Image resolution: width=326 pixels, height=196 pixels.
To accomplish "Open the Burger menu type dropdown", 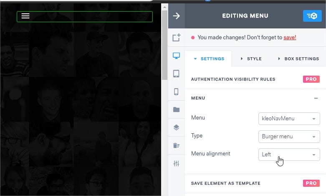I will point(289,137).
